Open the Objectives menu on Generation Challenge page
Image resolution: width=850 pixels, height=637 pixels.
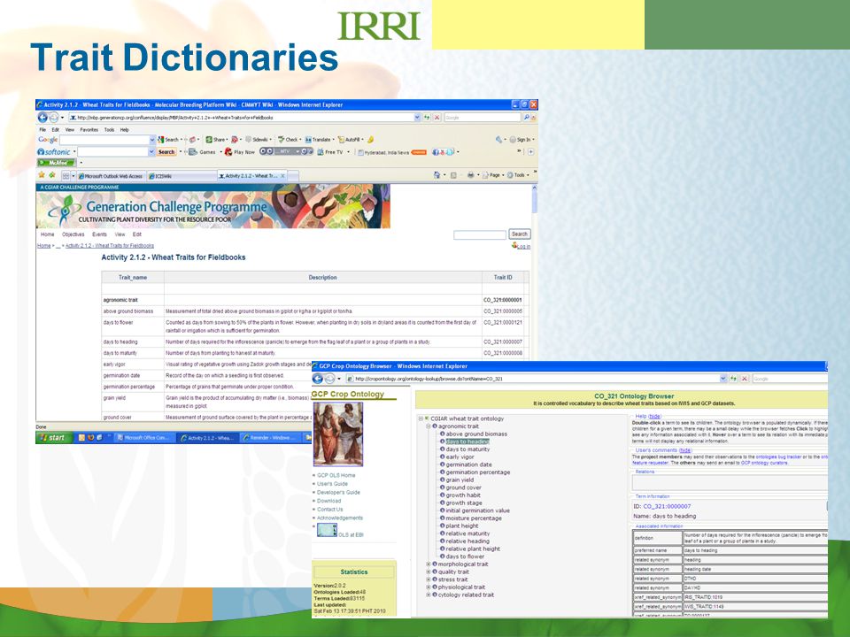[x=73, y=234]
